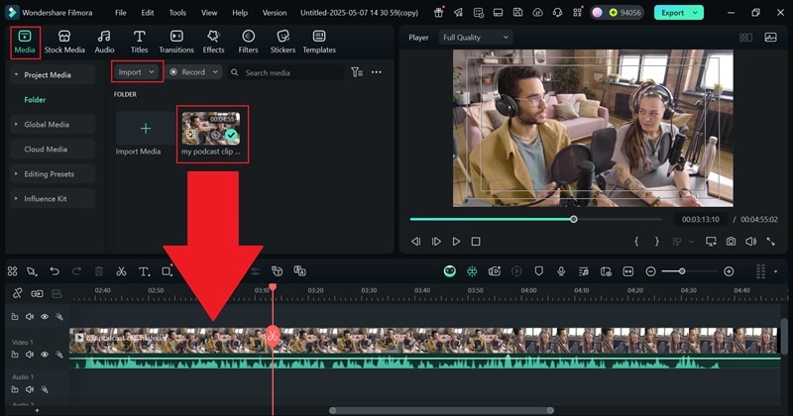Viewport: 793px width, 416px height.
Task: Stop the preview playback
Action: point(476,242)
